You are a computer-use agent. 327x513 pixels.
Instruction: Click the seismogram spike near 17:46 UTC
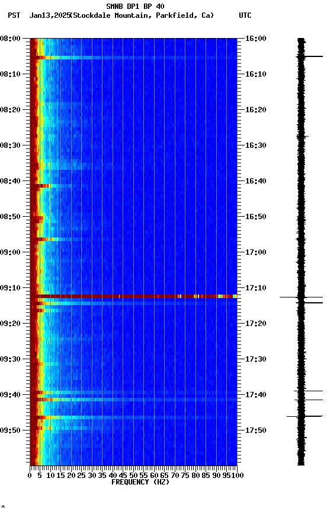click(305, 416)
